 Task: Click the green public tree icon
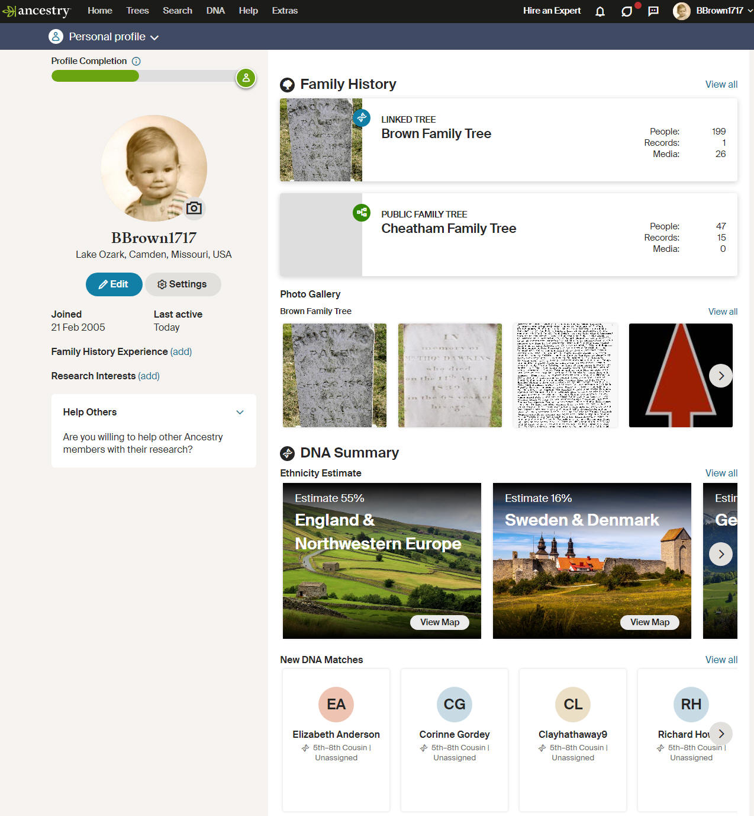click(362, 212)
